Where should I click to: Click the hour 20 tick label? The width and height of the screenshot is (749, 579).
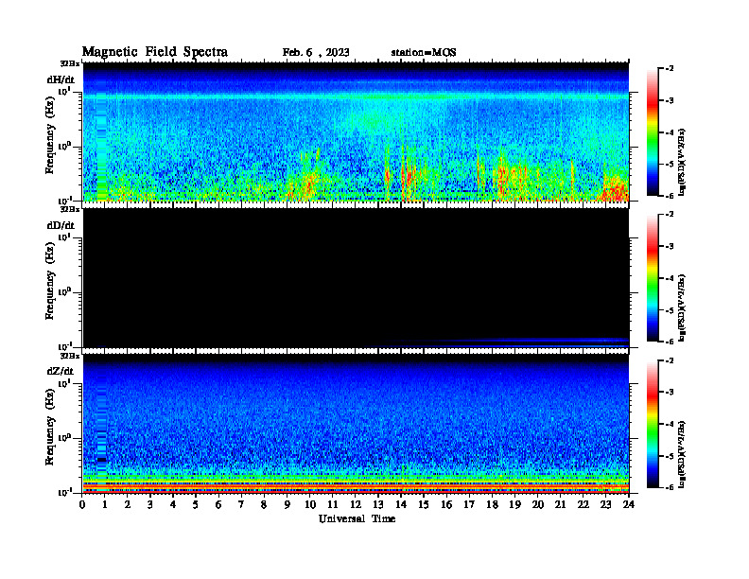tap(538, 505)
